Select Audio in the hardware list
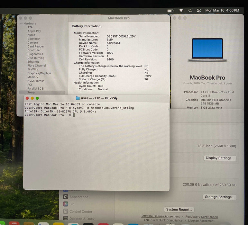Viewport: 248px width, 225px height. [31, 35]
